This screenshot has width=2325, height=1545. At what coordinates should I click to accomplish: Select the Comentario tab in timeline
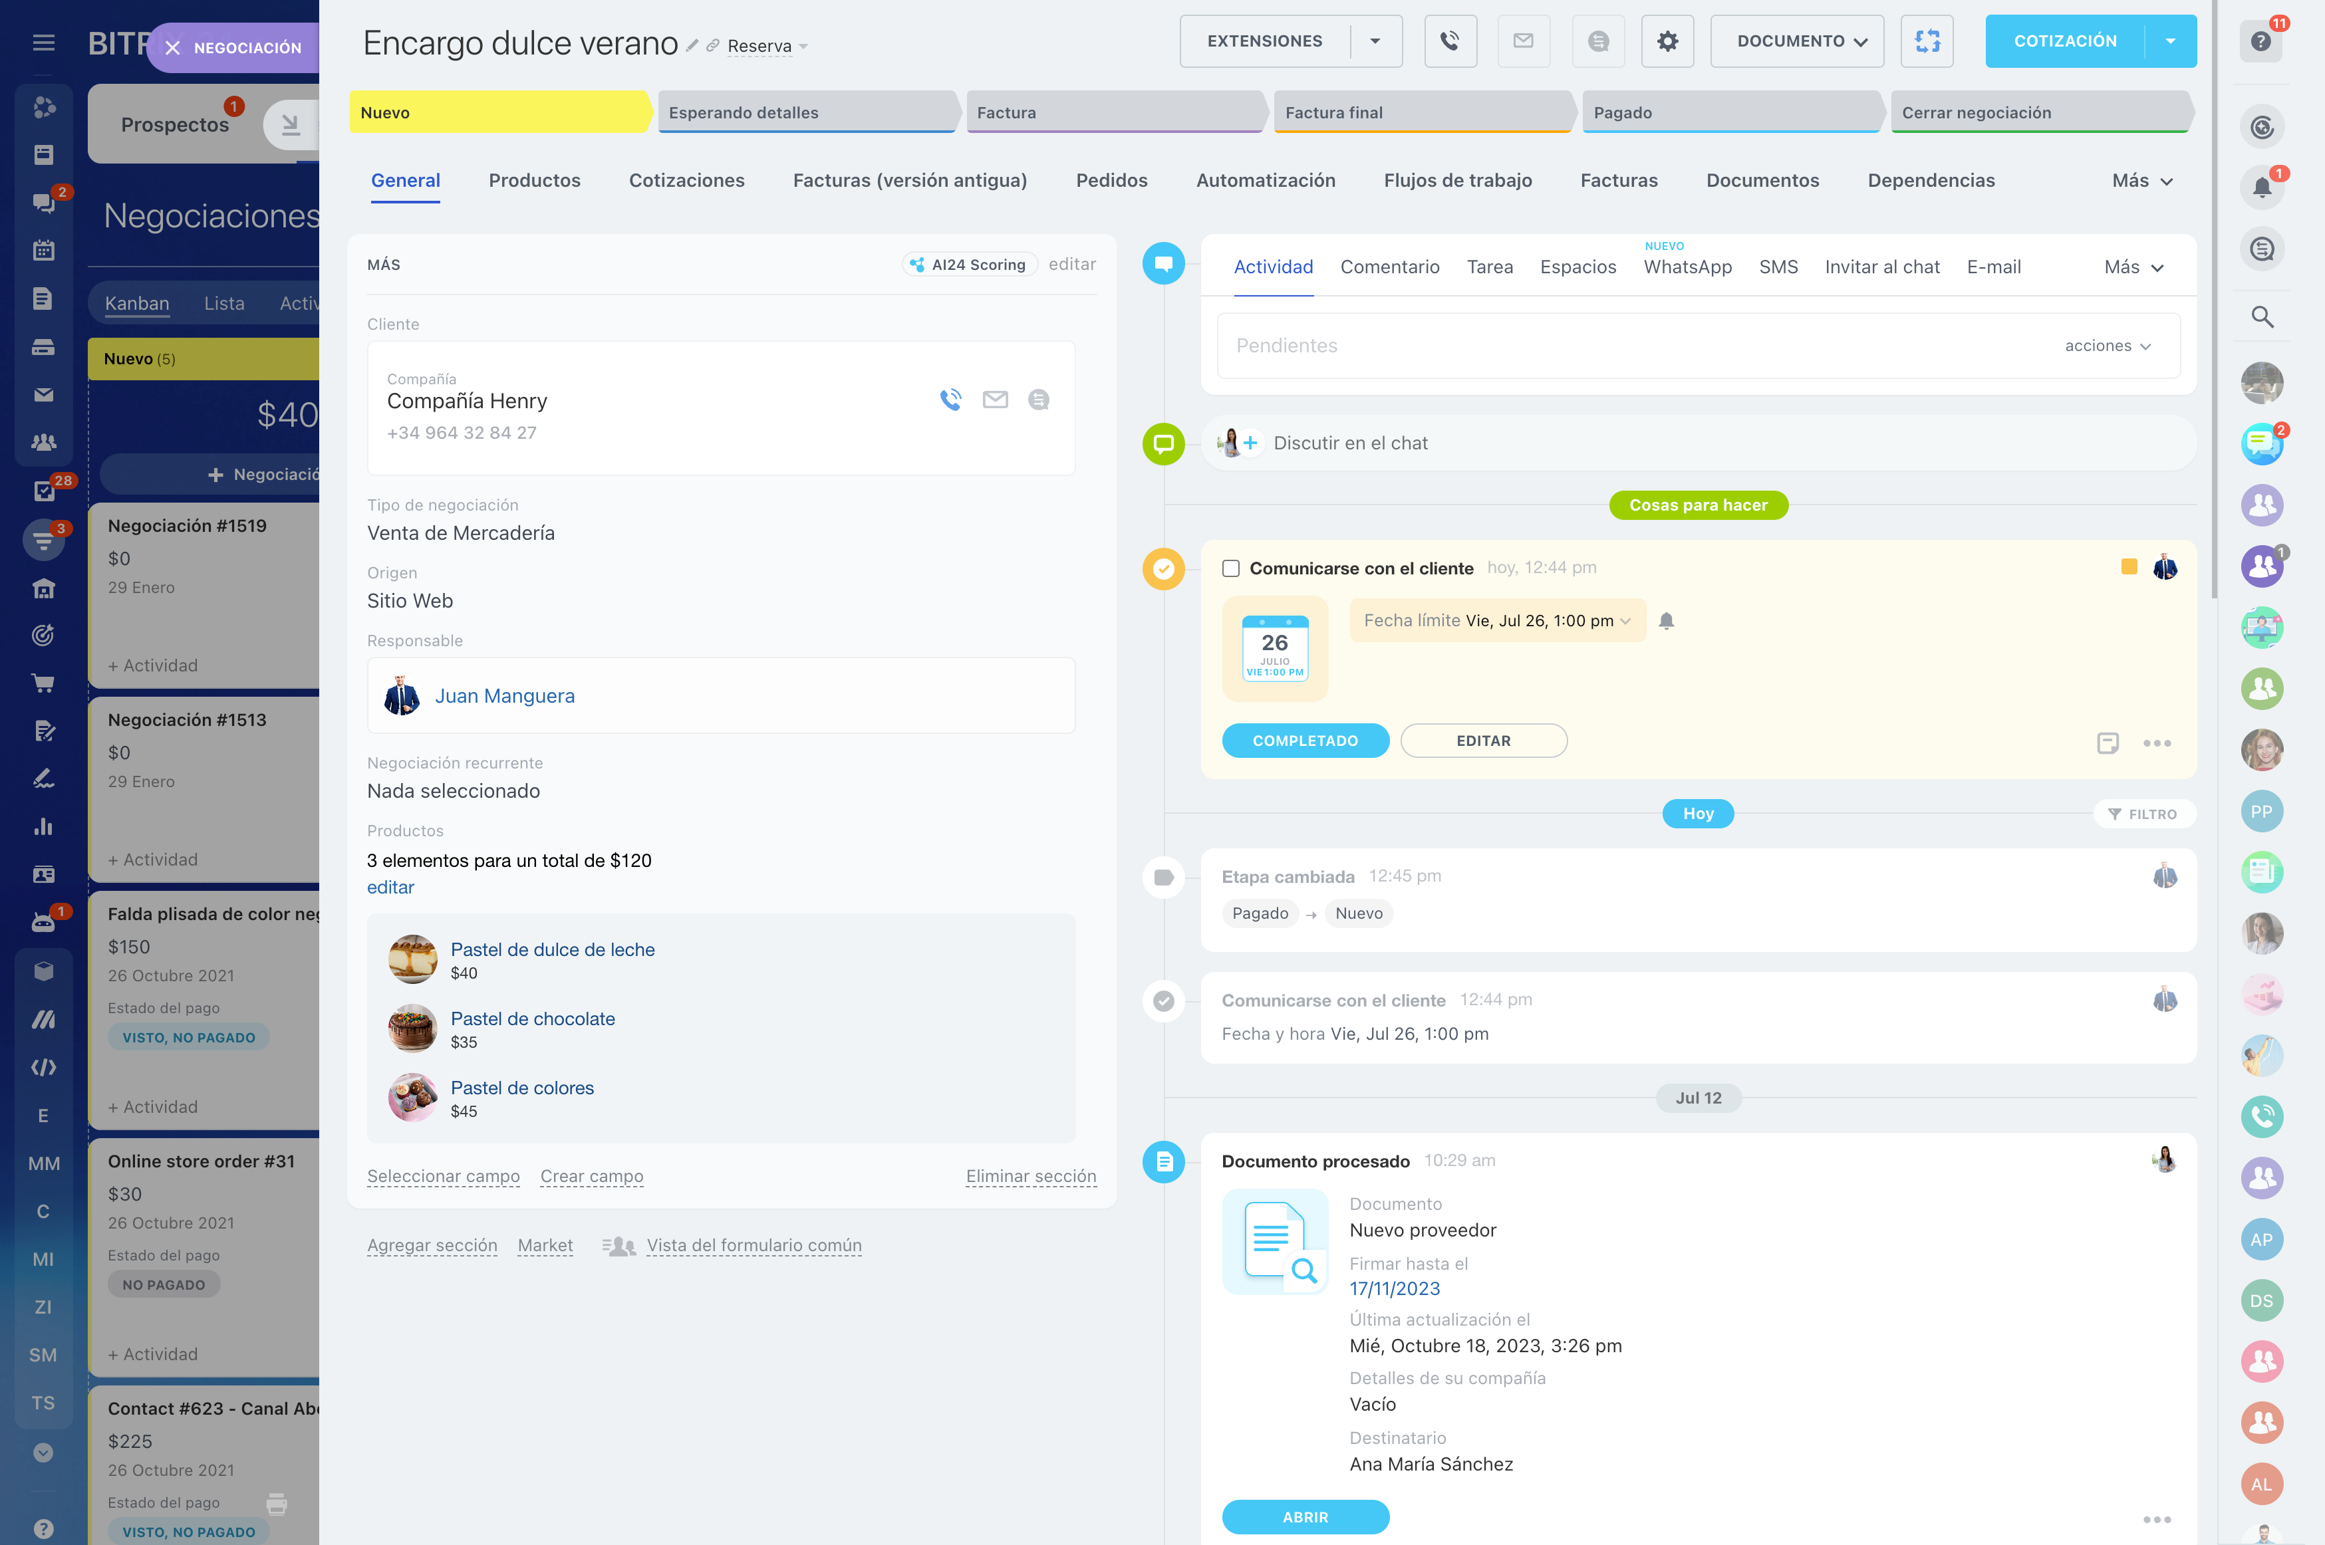1389,267
